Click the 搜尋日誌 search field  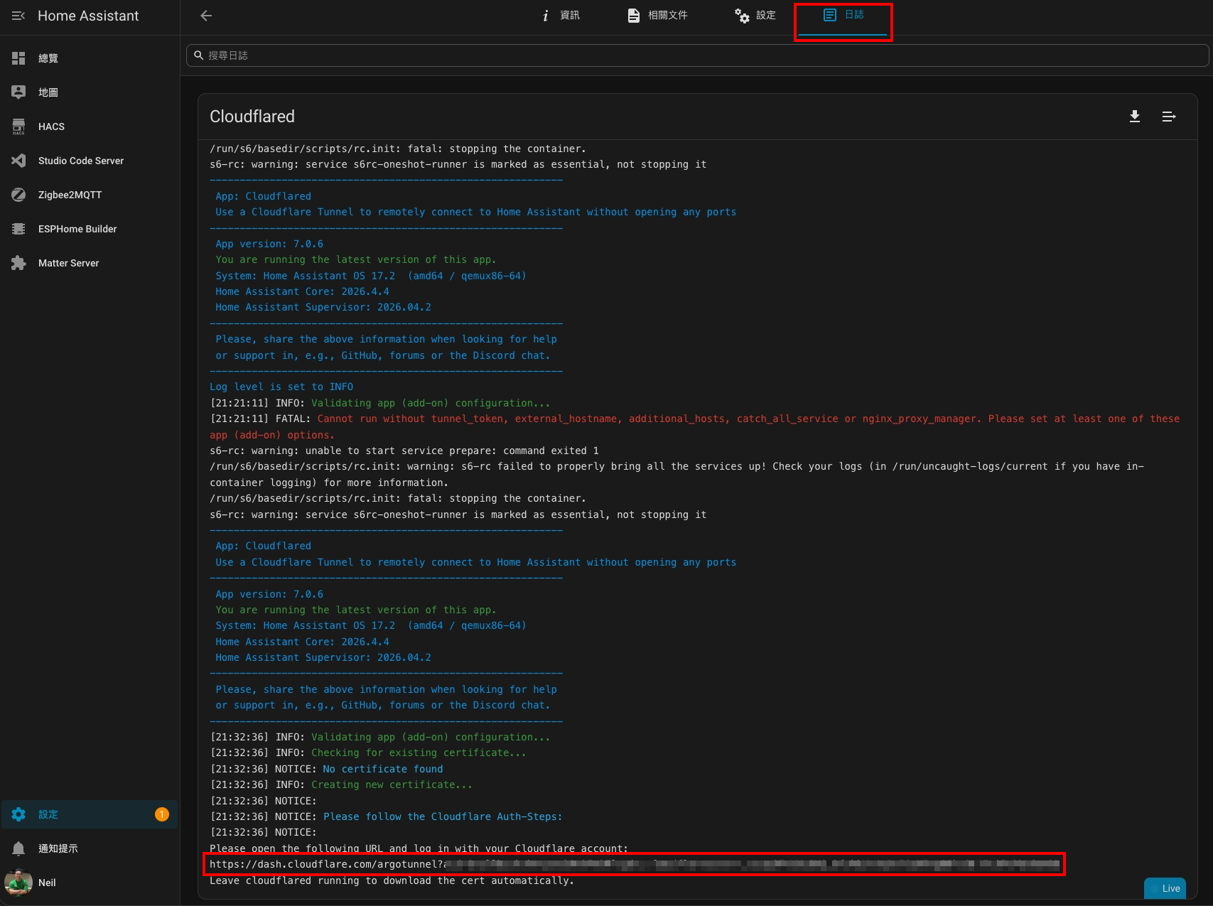click(x=697, y=55)
